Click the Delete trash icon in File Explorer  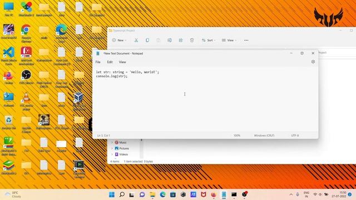(x=191, y=40)
